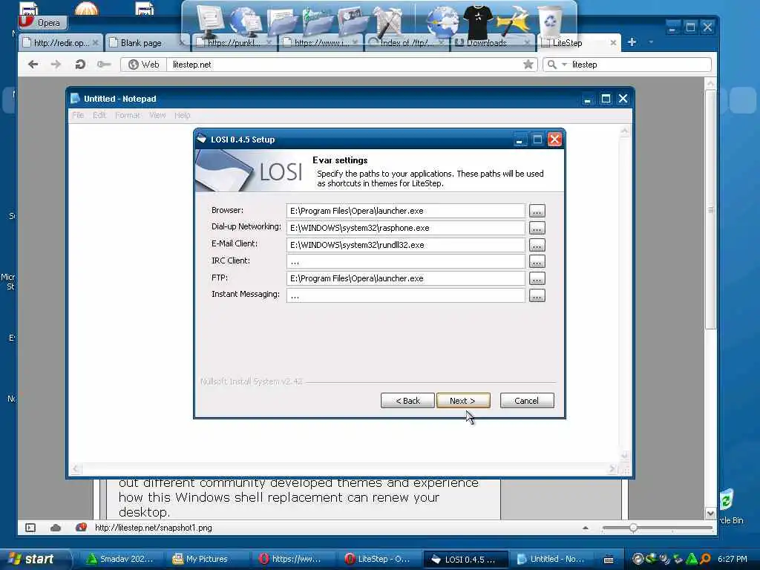This screenshot has width=760, height=570.
Task: Browse for the IRC Client path
Action: click(x=537, y=262)
